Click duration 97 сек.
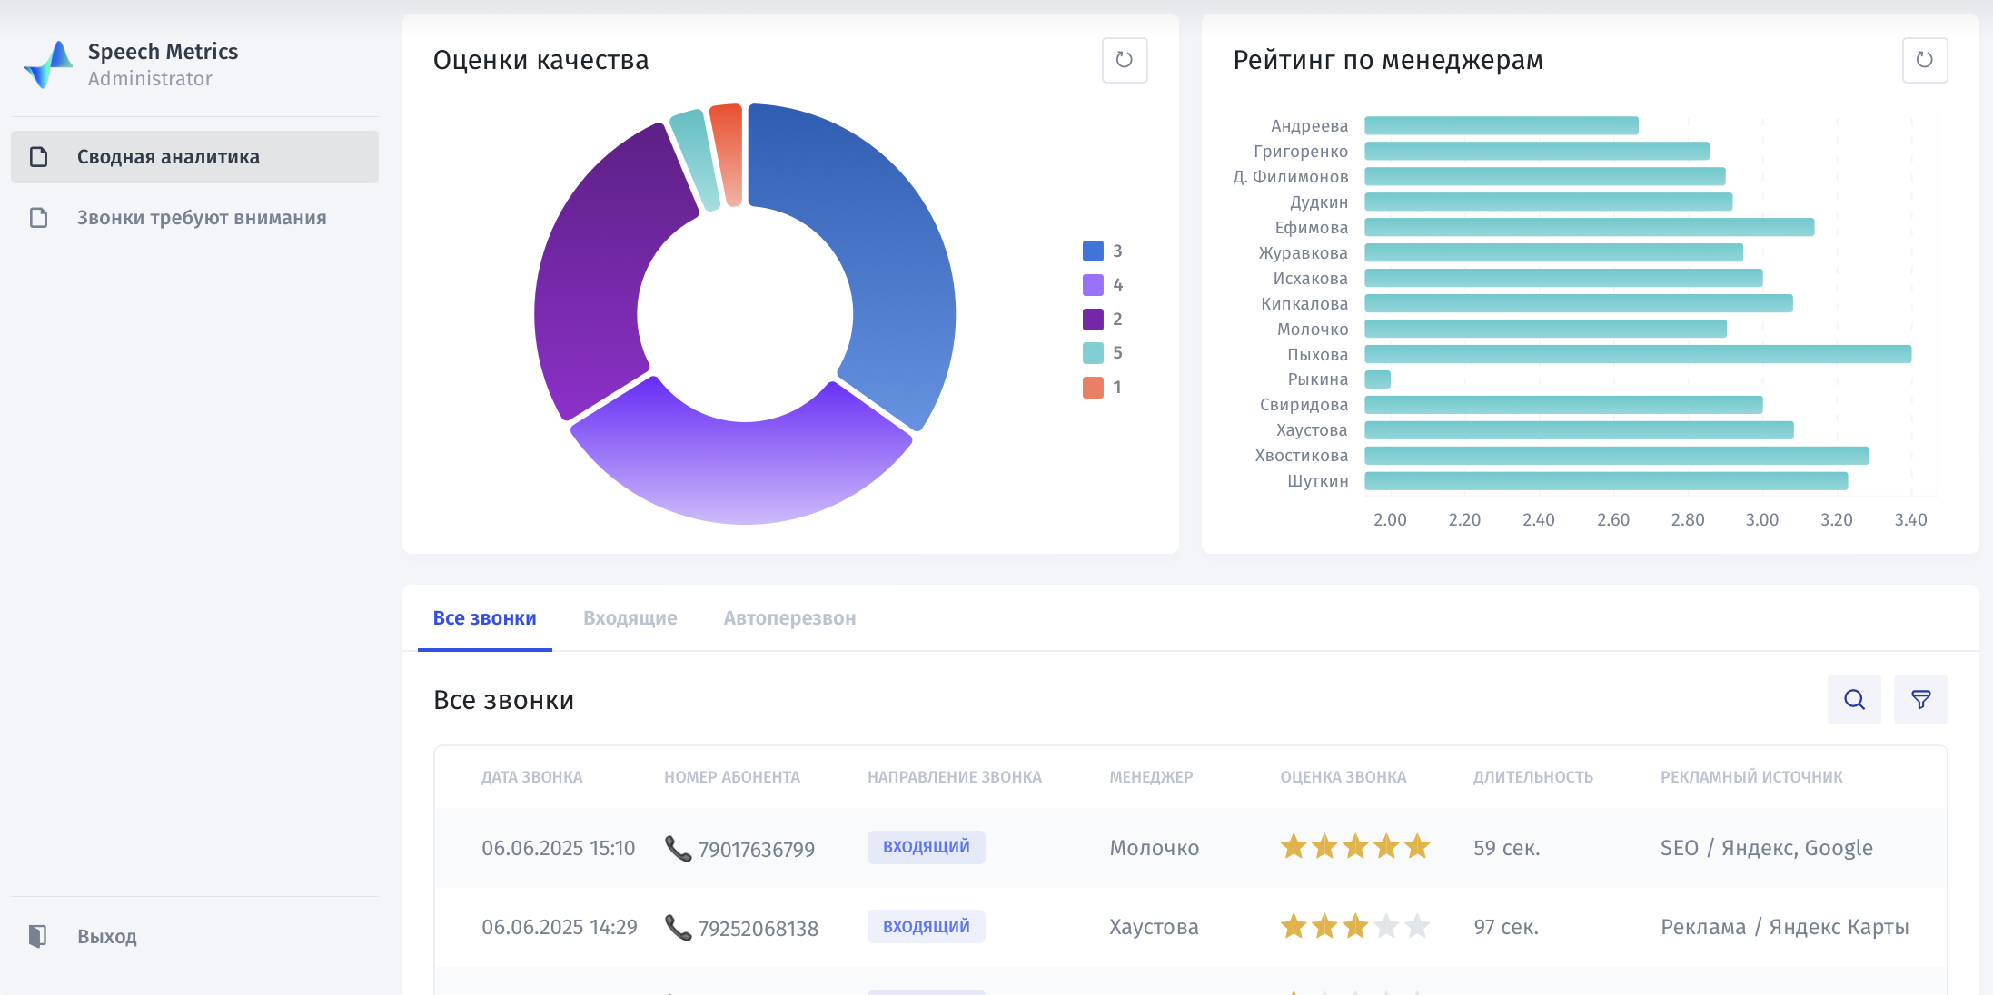This screenshot has width=1993, height=995. click(x=1506, y=927)
